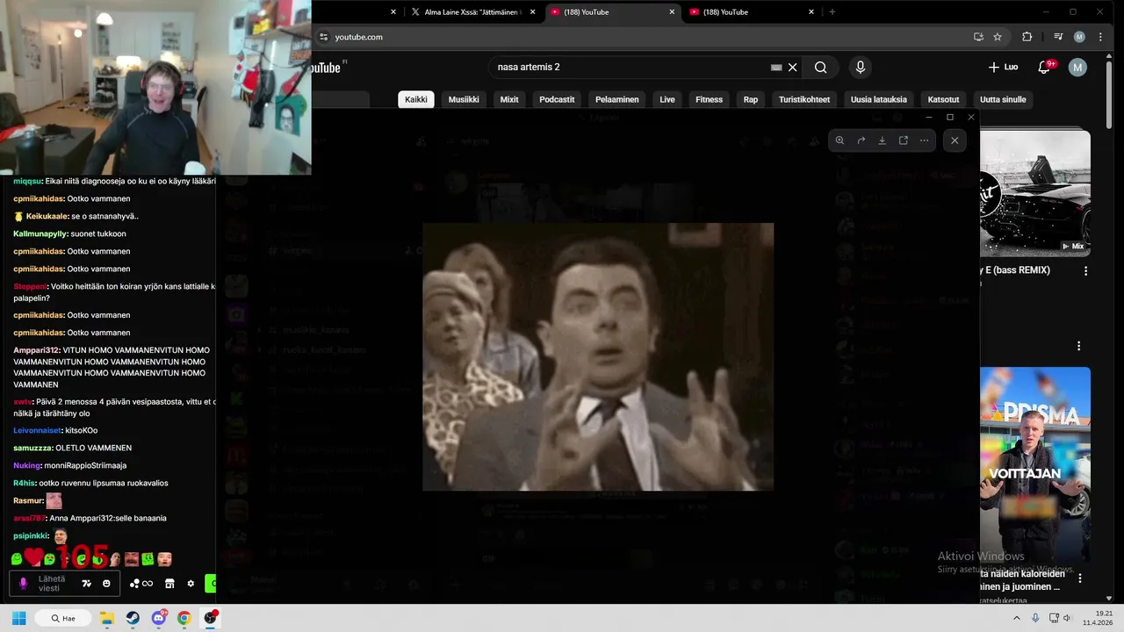Image resolution: width=1124 pixels, height=632 pixels.
Task: Select the Turistikohteet filter chip
Action: [804, 99]
